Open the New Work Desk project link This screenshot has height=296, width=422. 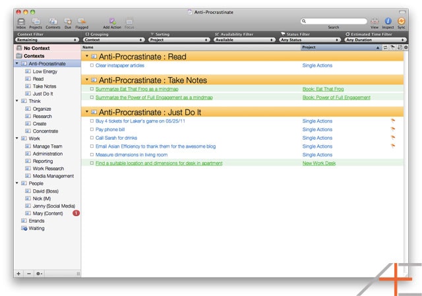click(319, 163)
